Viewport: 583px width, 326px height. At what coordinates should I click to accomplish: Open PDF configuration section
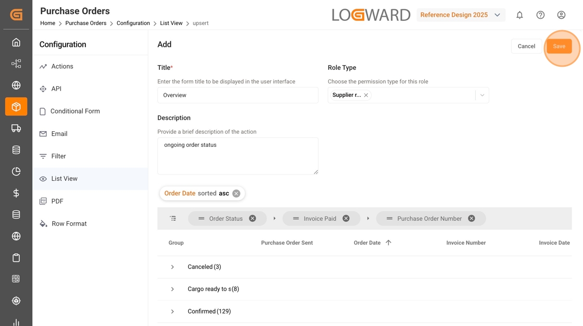[90, 202]
